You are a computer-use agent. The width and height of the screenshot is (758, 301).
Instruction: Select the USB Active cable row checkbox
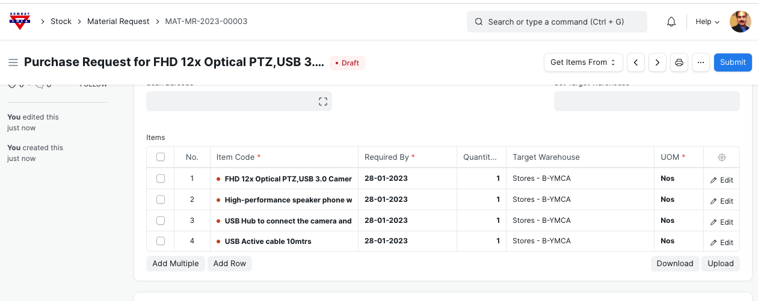coord(161,241)
